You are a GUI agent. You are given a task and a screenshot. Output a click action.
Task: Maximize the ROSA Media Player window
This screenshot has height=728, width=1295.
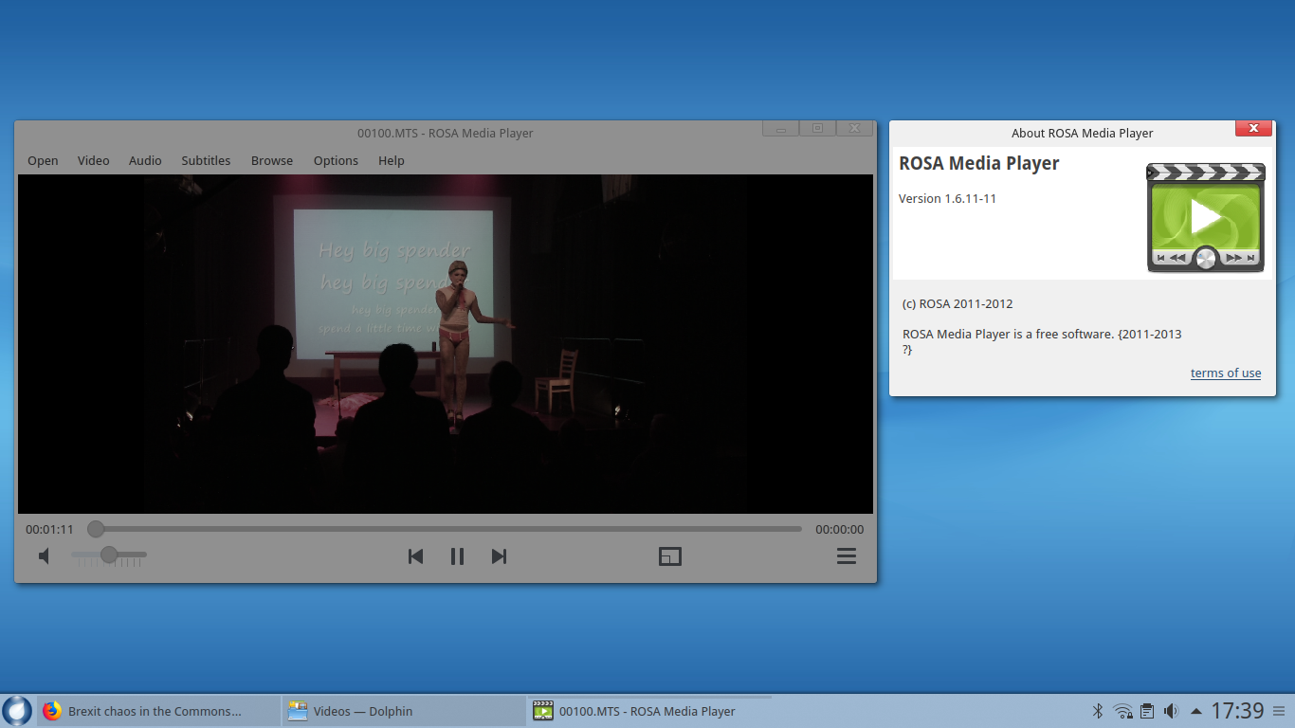(x=817, y=128)
